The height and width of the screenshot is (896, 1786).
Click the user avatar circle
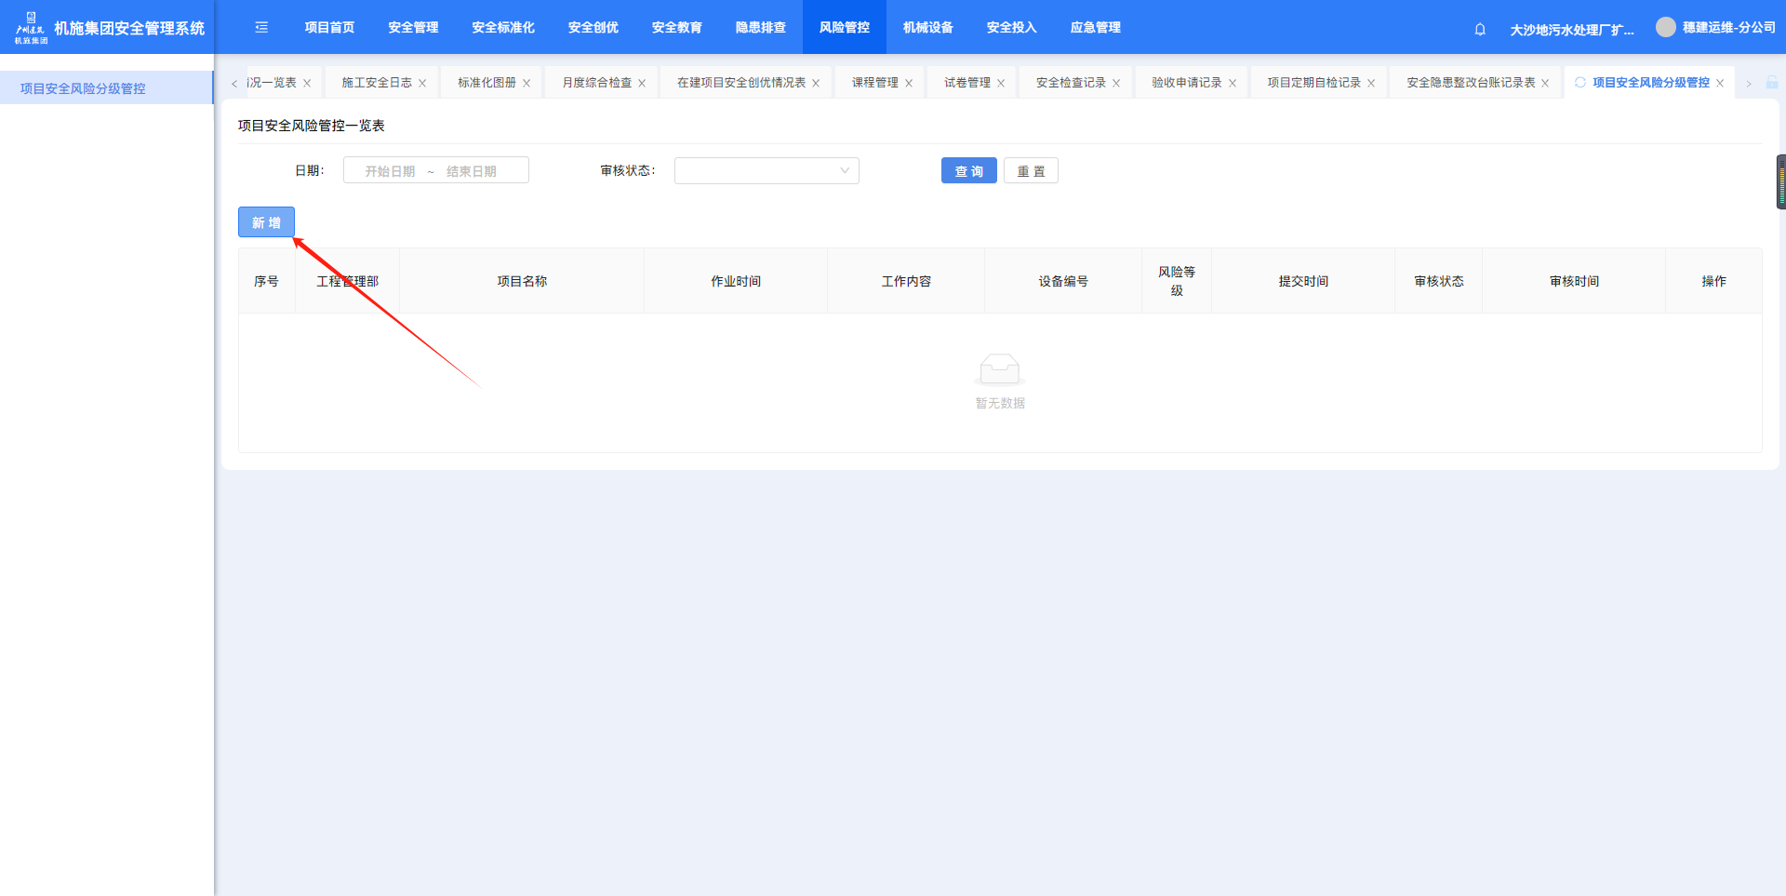point(1665,27)
